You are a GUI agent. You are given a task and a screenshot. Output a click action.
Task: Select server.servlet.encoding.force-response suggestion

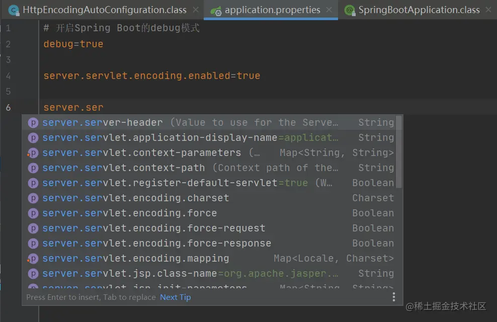(x=211, y=243)
